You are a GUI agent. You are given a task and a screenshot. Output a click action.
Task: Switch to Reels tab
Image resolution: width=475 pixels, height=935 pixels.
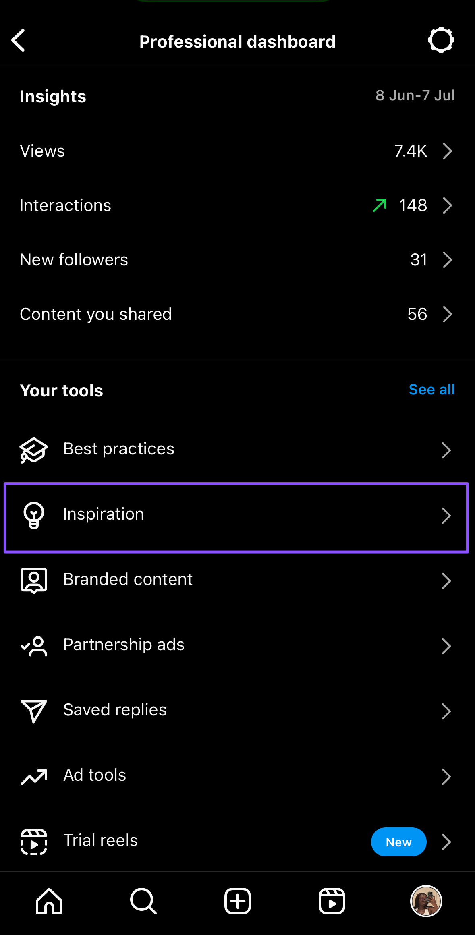pyautogui.click(x=332, y=901)
